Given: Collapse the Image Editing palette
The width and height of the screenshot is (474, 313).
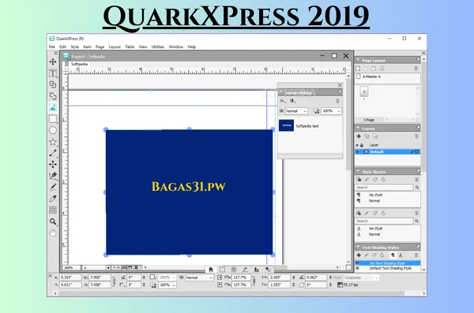Looking at the screenshot, I should pos(280,92).
